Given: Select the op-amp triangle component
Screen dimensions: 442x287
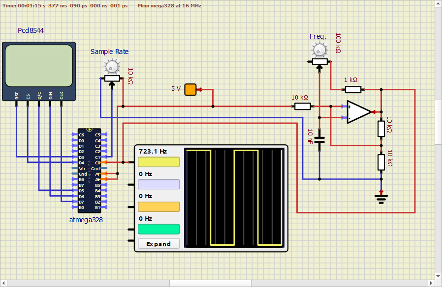Looking at the screenshot, I should point(358,112).
